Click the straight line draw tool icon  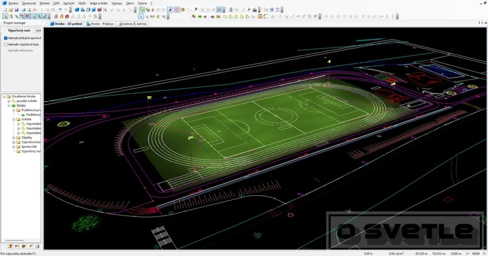(292, 17)
